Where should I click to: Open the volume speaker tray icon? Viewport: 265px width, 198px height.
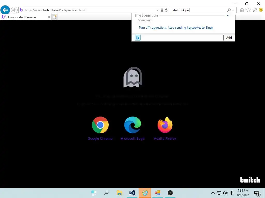(x=225, y=193)
